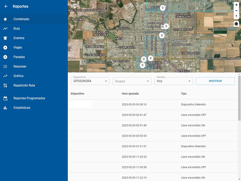Image resolution: width=241 pixels, height=181 pixels.
Task: Reset the map compass orientation
Action: (x=236, y=16)
